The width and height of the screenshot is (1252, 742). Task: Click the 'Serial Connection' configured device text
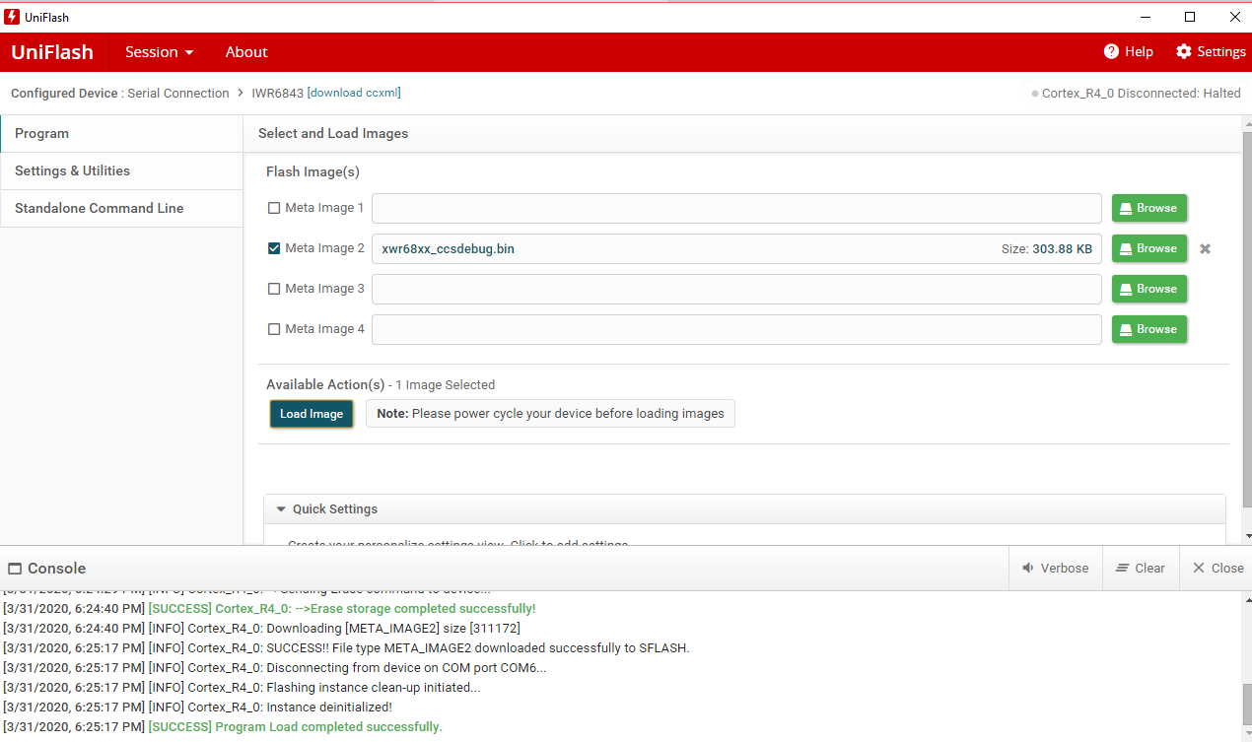coord(178,93)
